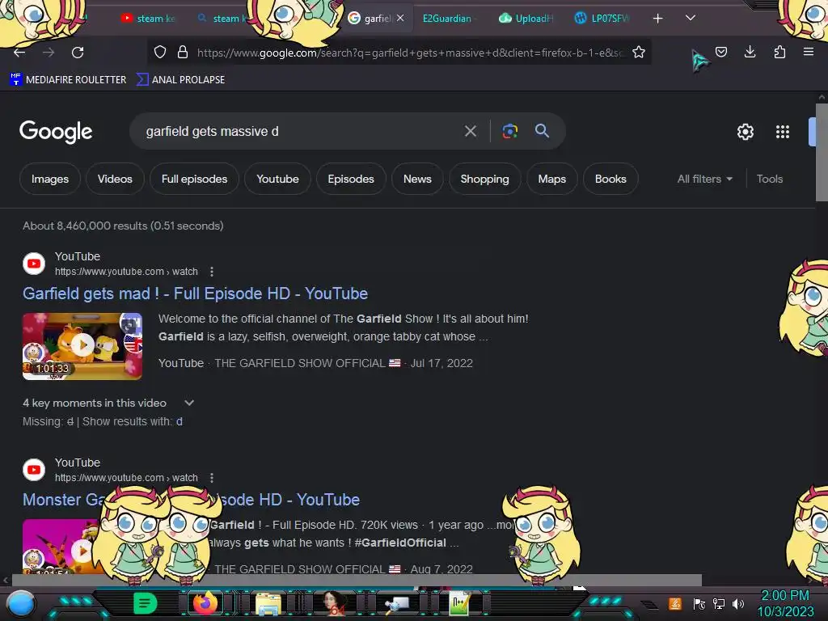Image resolution: width=828 pixels, height=621 pixels.
Task: Open the extensions puzzle icon
Action: (779, 52)
